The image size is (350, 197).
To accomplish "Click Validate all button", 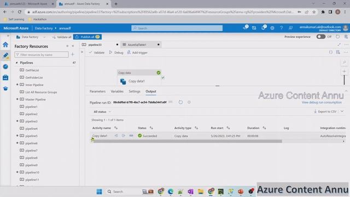I will [62, 37].
